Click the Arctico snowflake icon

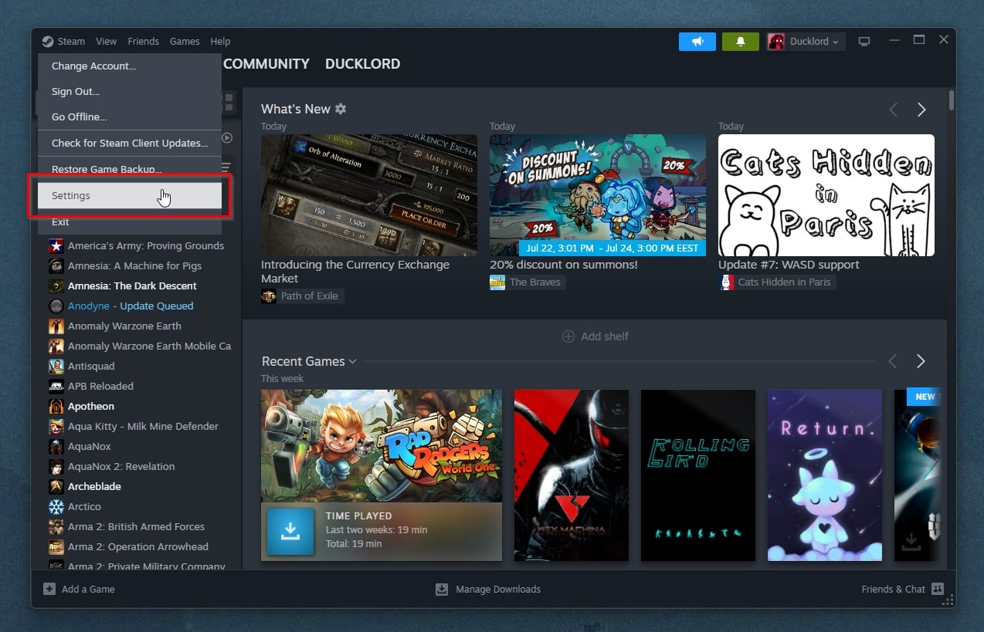56,507
